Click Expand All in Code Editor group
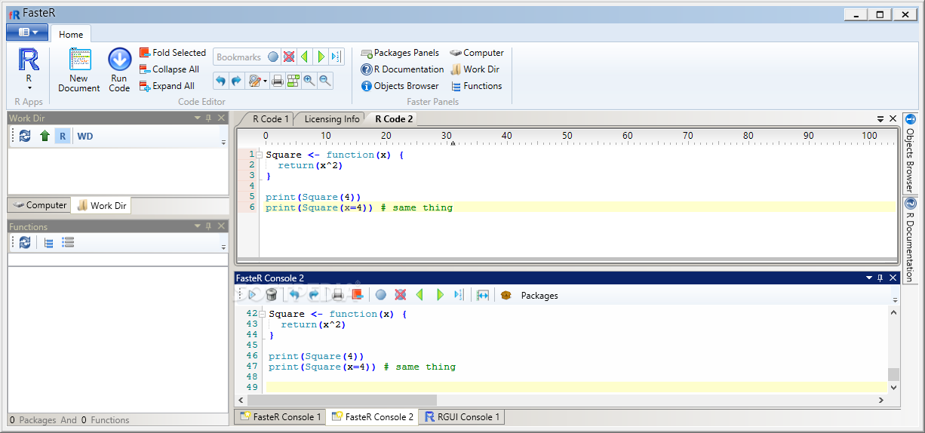 [x=167, y=86]
